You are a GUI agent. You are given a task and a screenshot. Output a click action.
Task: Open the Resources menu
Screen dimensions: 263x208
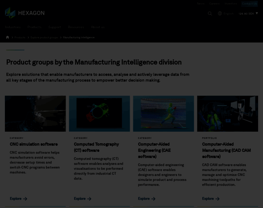pos(76,27)
